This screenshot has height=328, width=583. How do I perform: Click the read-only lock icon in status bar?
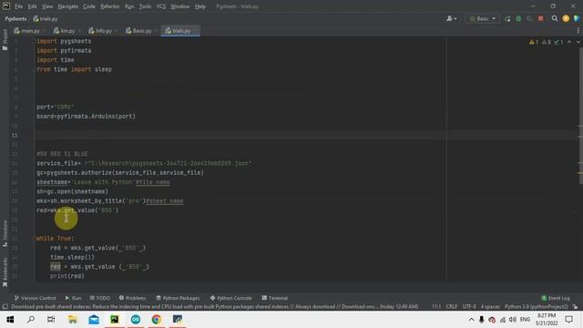pyautogui.click(x=576, y=307)
